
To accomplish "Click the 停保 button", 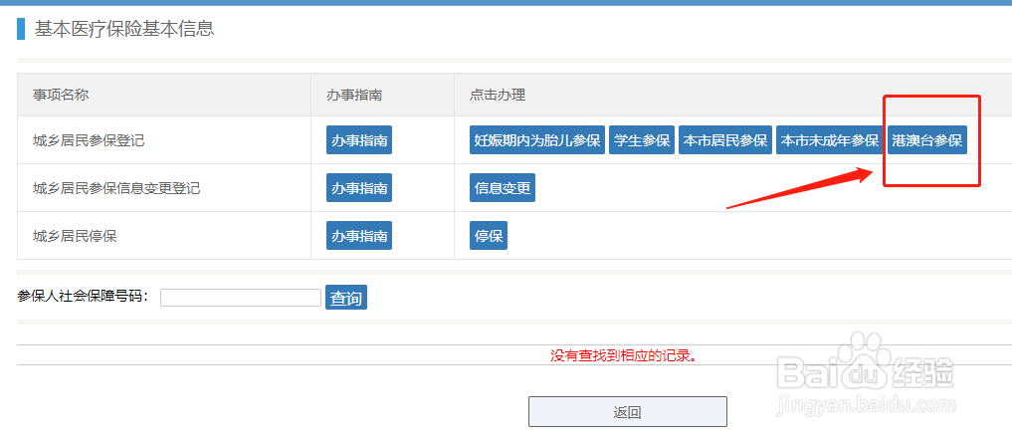I will click(x=489, y=236).
